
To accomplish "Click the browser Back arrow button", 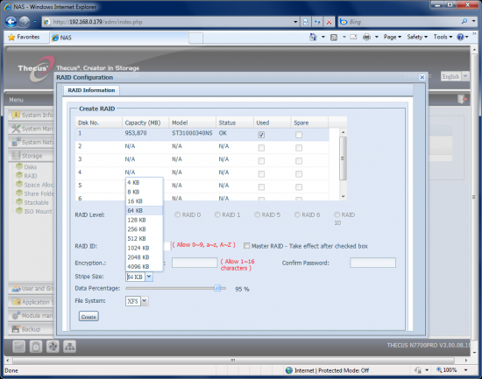I will (x=11, y=22).
